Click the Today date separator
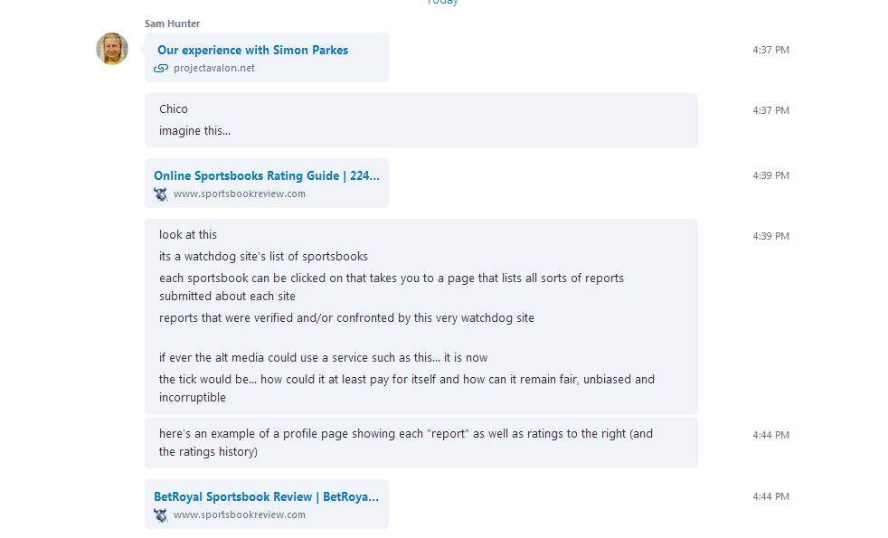 click(443, 3)
